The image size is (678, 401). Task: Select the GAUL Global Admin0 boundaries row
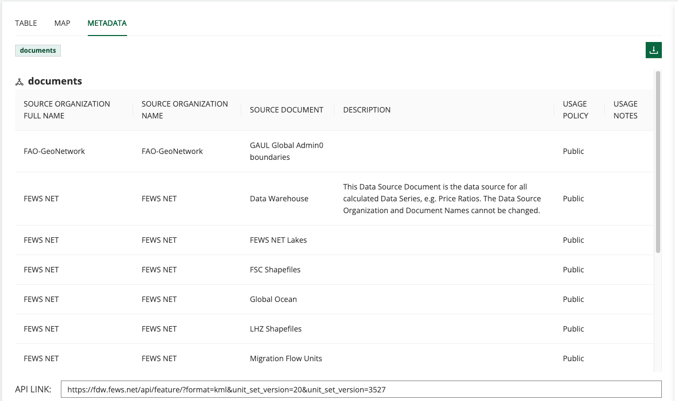pyautogui.click(x=286, y=151)
